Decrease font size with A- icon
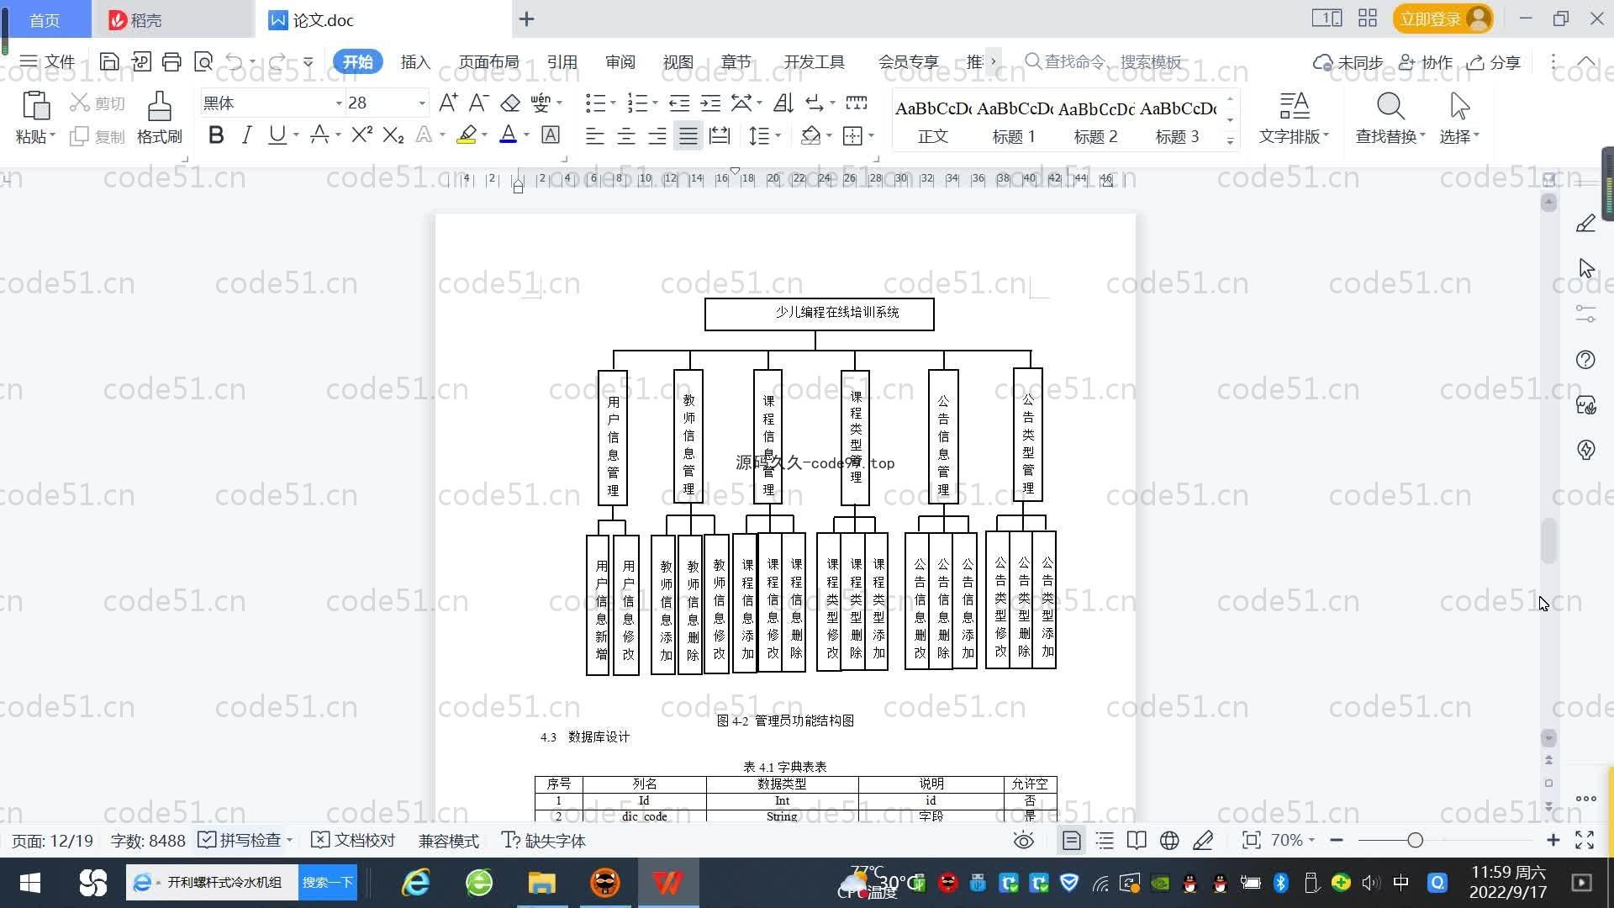The image size is (1614, 908). [x=478, y=103]
